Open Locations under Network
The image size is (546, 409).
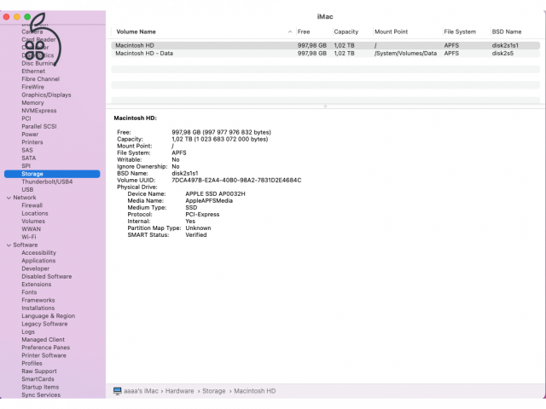click(35, 213)
